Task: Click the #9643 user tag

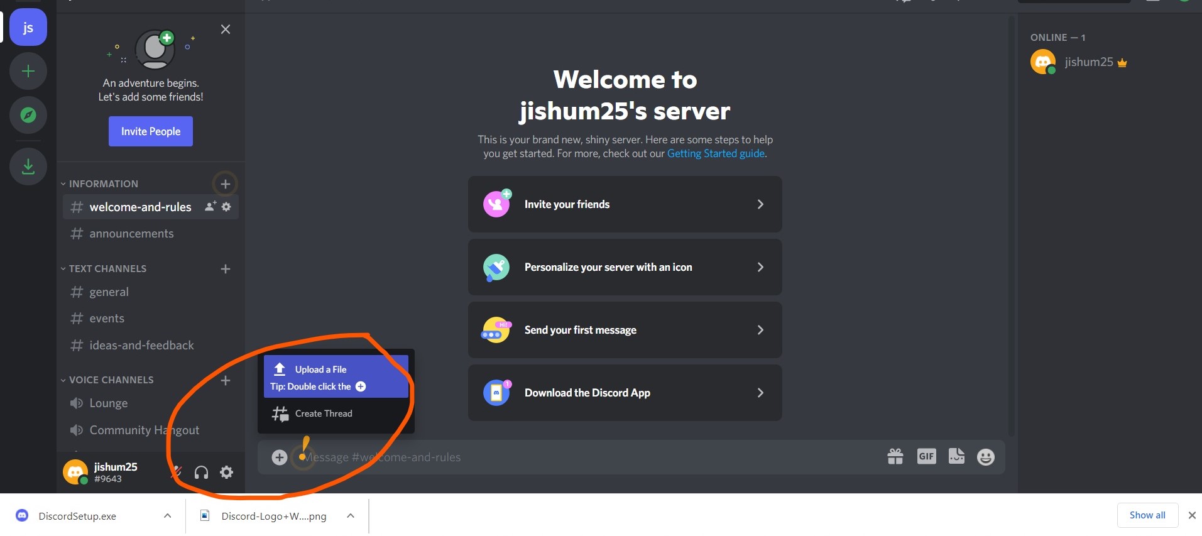Action: (x=108, y=479)
